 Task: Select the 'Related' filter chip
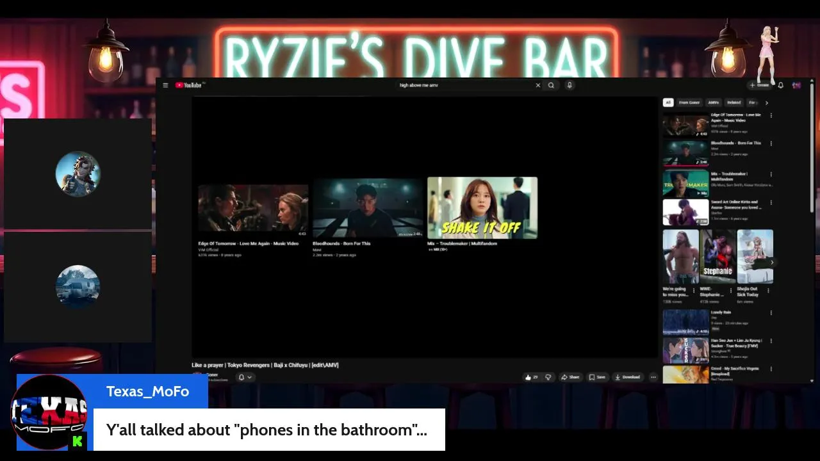[734, 102]
